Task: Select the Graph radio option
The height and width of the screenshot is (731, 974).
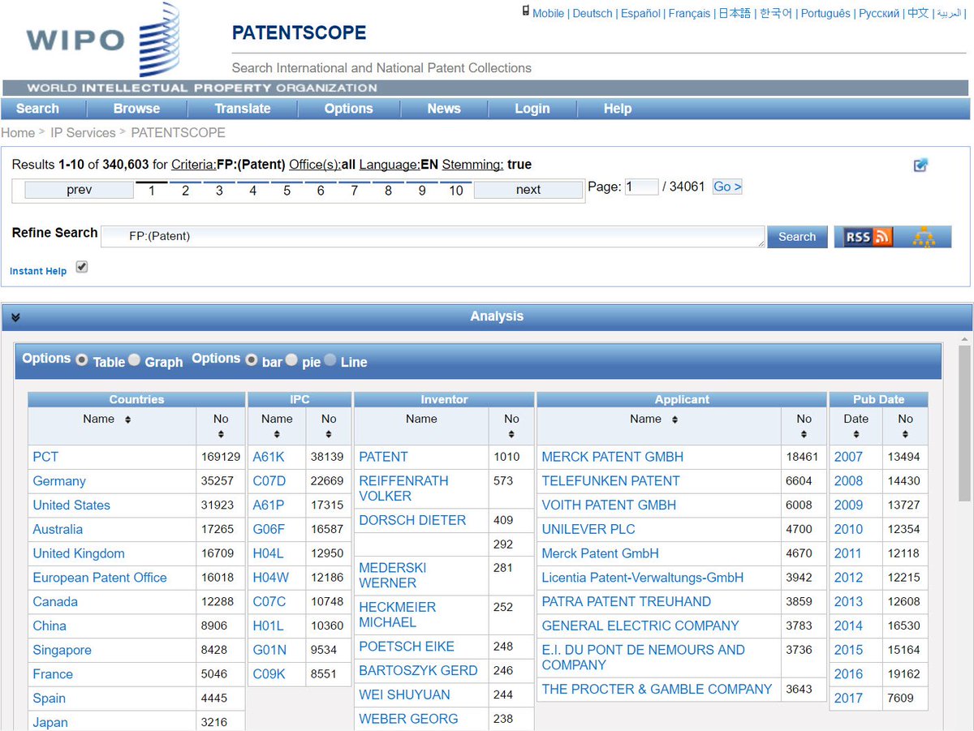Action: 134,359
